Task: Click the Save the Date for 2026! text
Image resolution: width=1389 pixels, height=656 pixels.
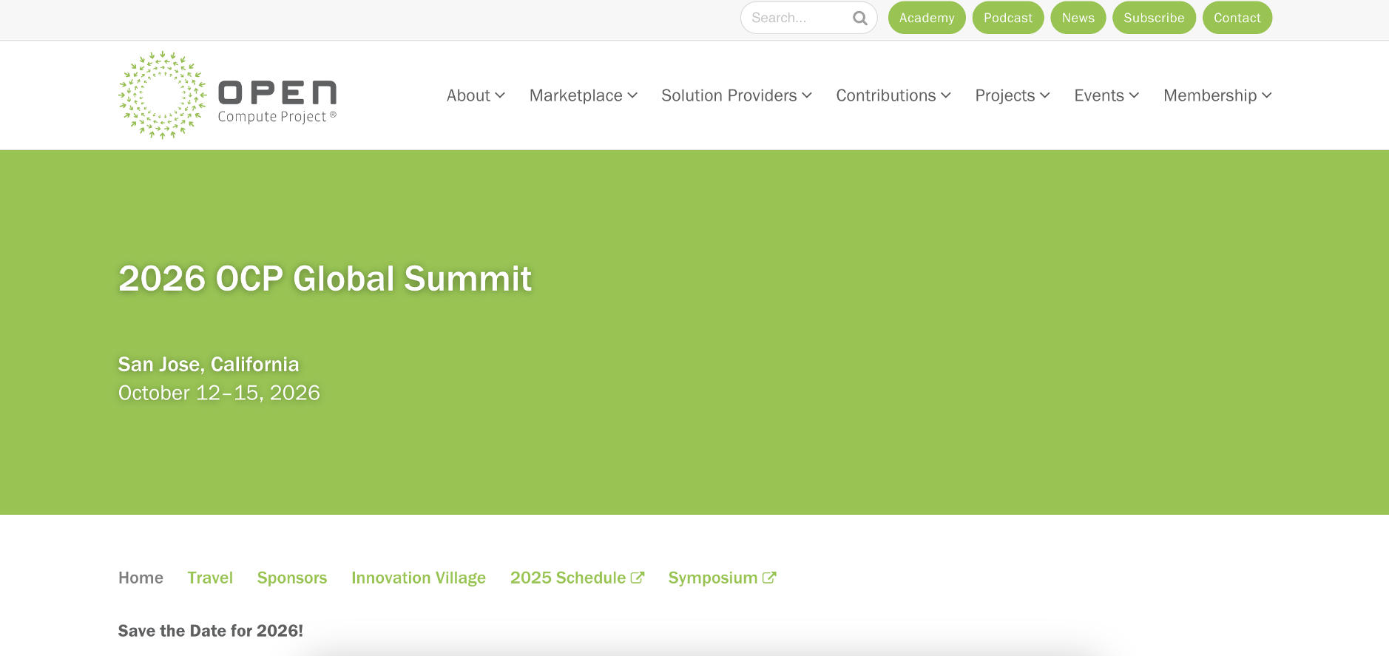Action: click(211, 631)
